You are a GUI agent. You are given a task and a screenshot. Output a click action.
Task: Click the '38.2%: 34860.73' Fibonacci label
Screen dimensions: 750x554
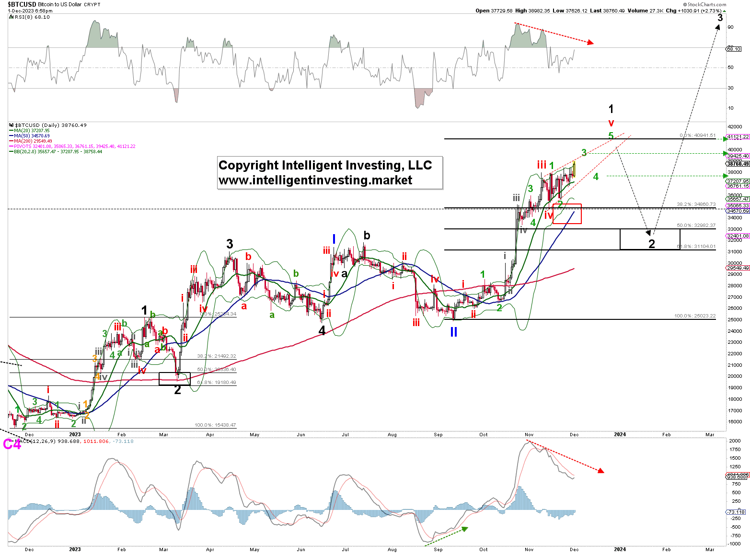(x=696, y=204)
